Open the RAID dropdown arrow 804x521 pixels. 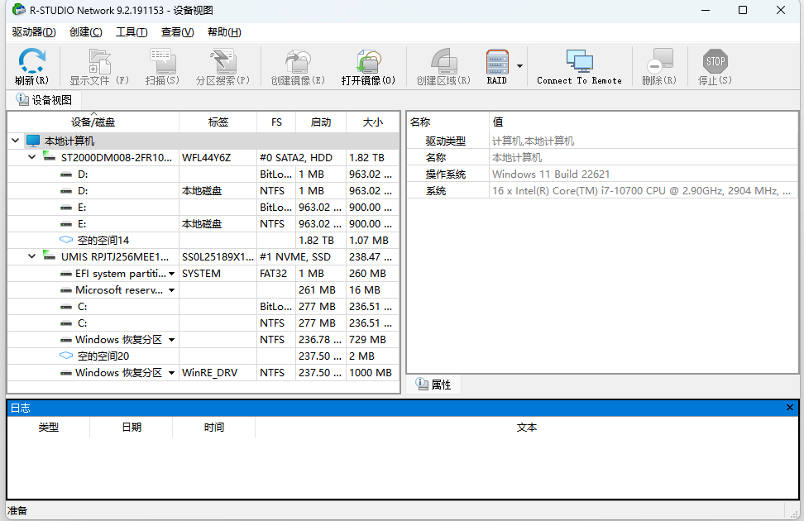tap(520, 66)
